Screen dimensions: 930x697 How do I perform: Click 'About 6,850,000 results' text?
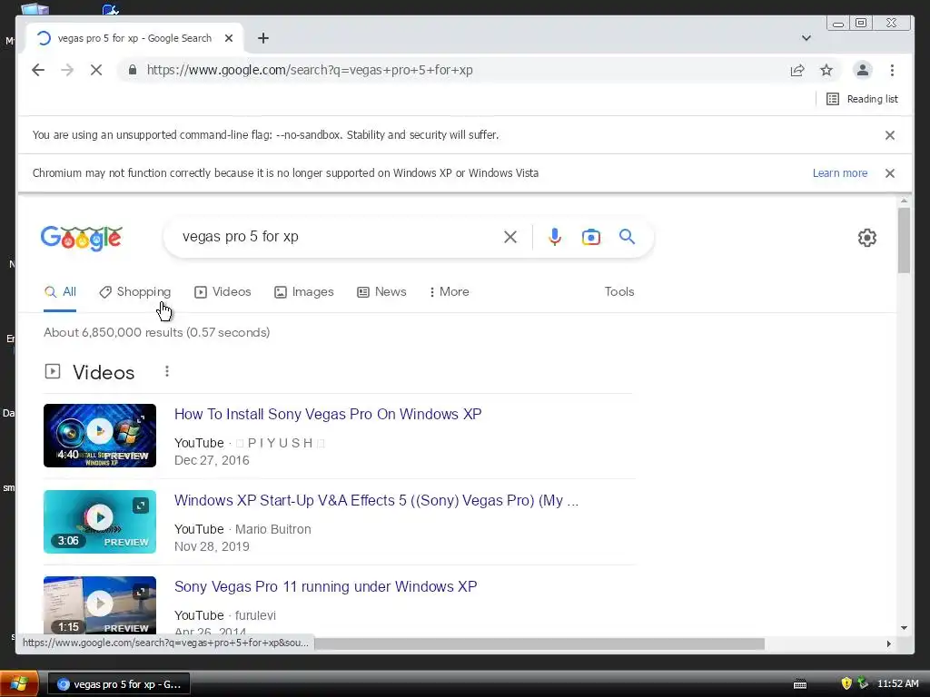(114, 332)
